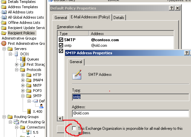Image resolution: width=191 pixels, height=137 pixels.
Task: Collapse the Connectors node
Action: pos(16,127)
